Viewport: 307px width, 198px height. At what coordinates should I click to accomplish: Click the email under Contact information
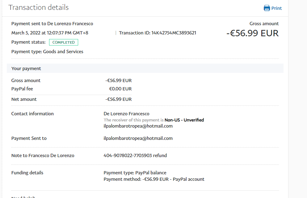click(138, 126)
